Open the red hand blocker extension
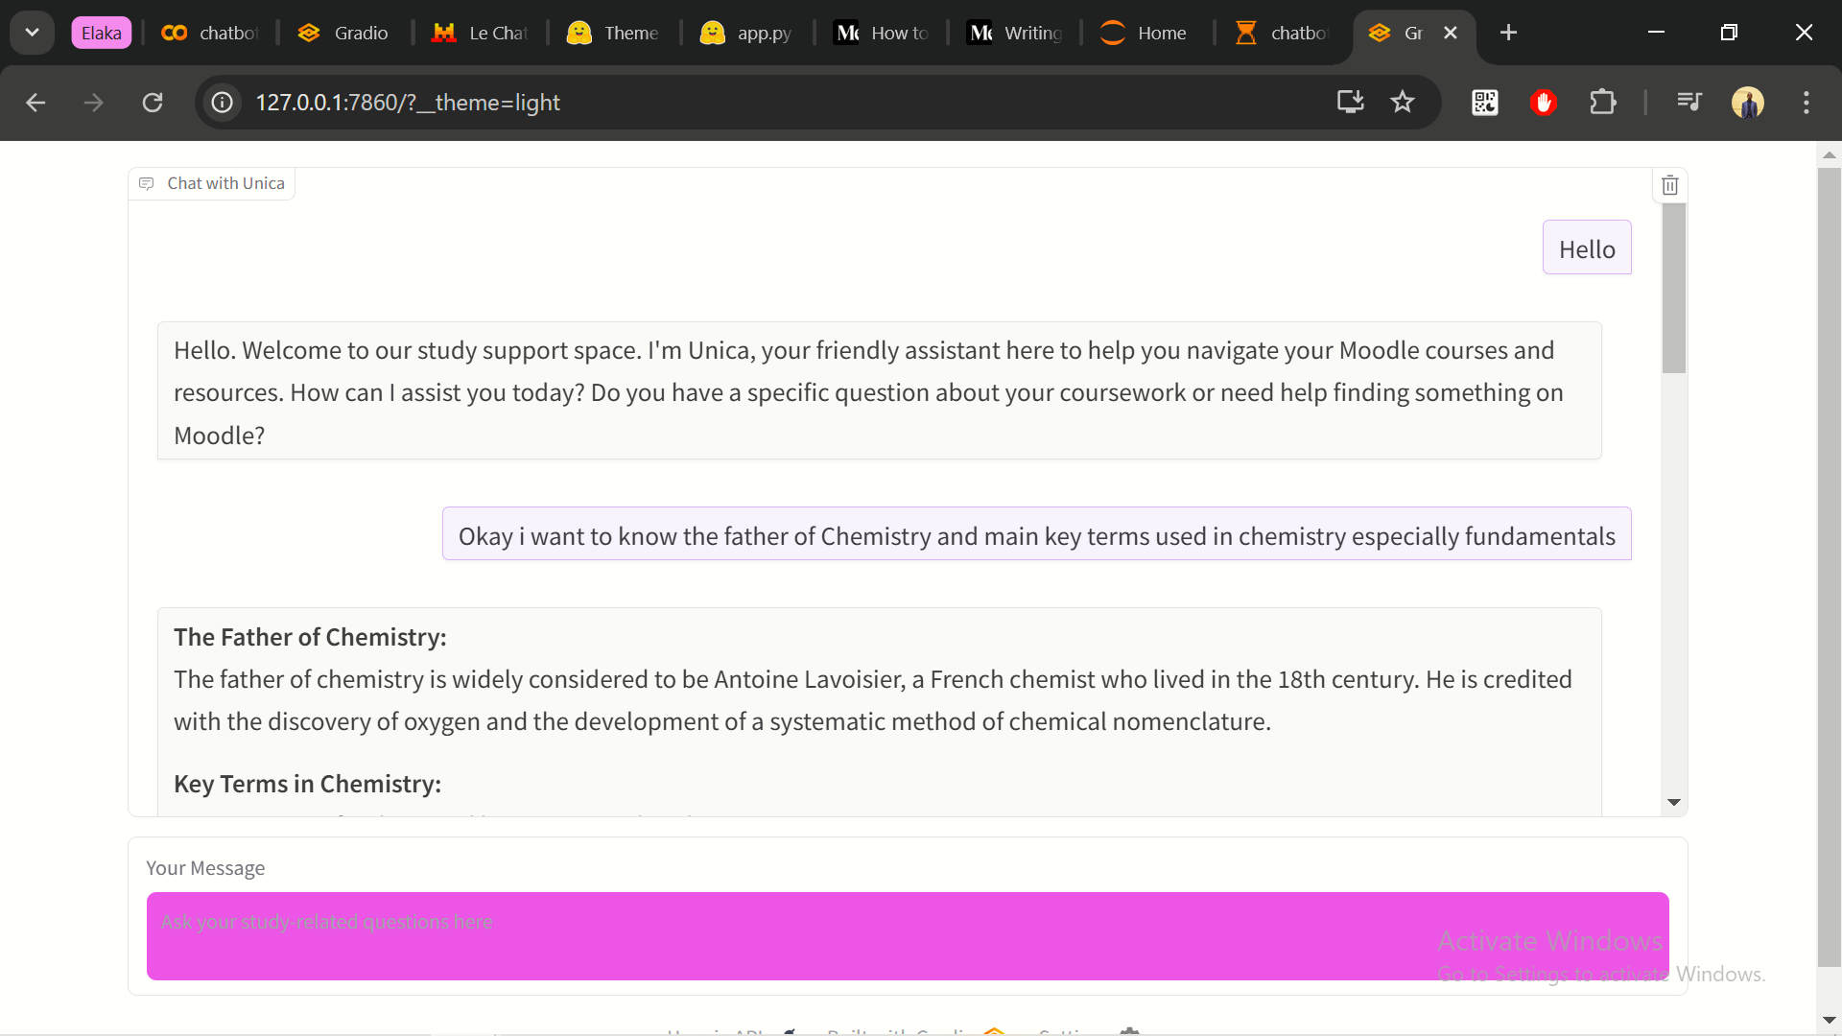The height and width of the screenshot is (1036, 1842). [x=1543, y=103]
